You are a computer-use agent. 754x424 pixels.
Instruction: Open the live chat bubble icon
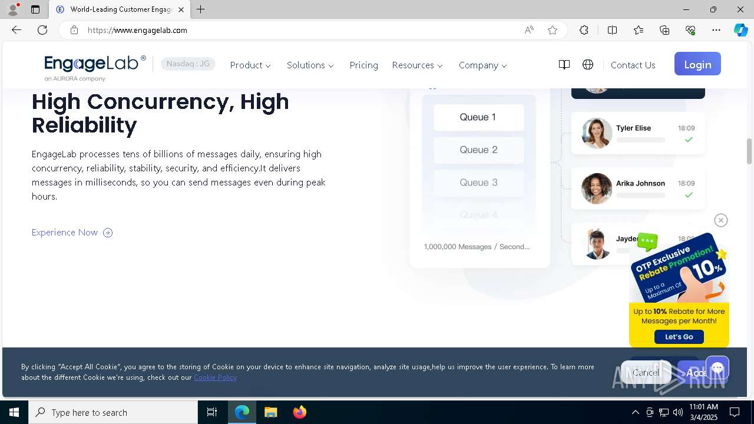[x=717, y=369]
